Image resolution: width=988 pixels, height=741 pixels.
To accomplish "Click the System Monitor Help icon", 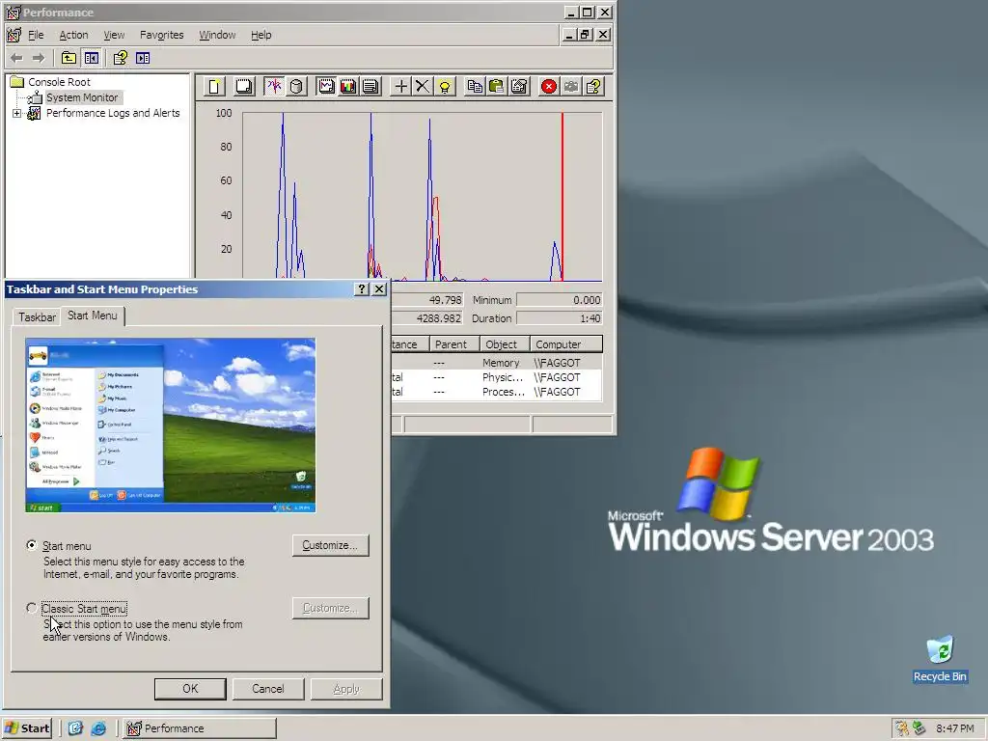I will [593, 86].
